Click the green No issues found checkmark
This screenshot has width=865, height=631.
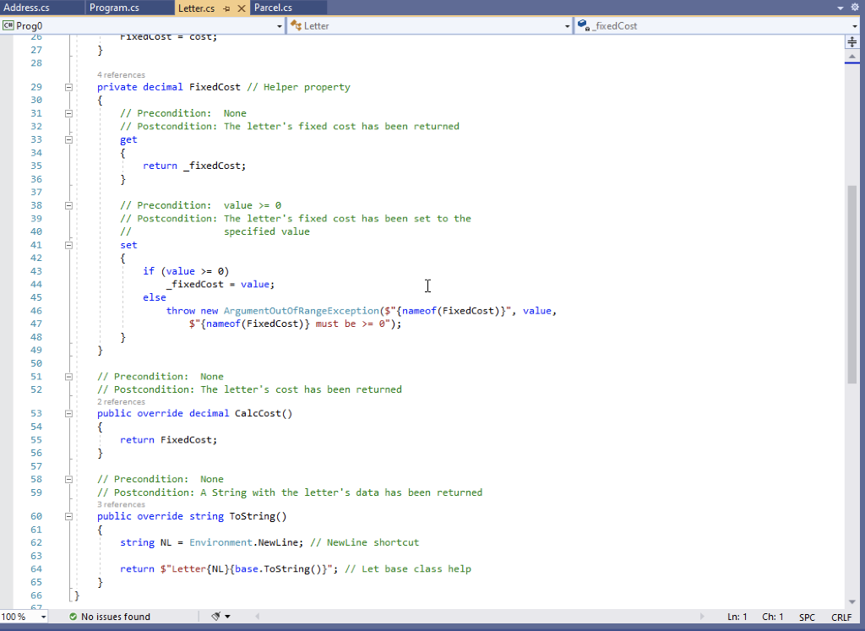(x=73, y=617)
